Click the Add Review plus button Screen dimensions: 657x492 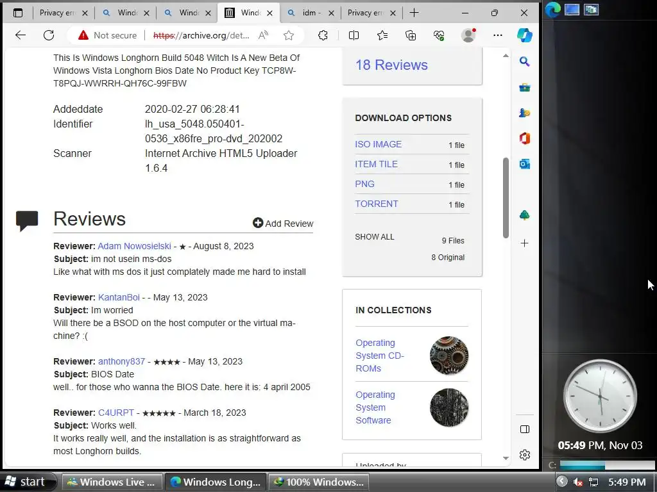point(283,224)
